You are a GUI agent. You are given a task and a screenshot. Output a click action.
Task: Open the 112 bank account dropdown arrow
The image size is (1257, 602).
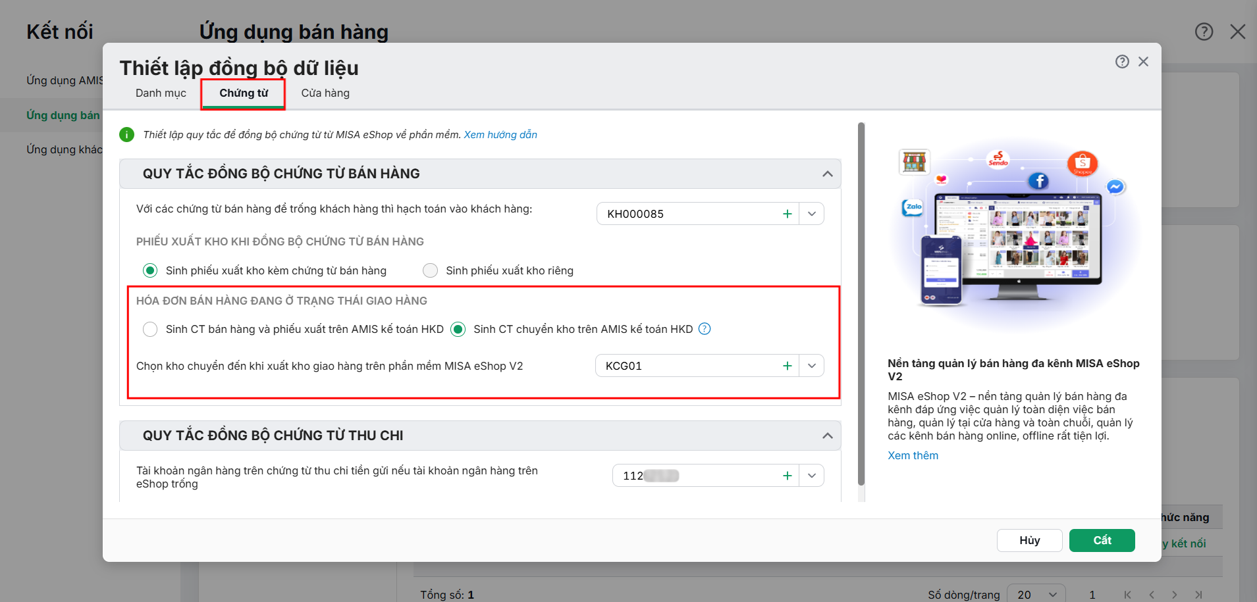812,476
